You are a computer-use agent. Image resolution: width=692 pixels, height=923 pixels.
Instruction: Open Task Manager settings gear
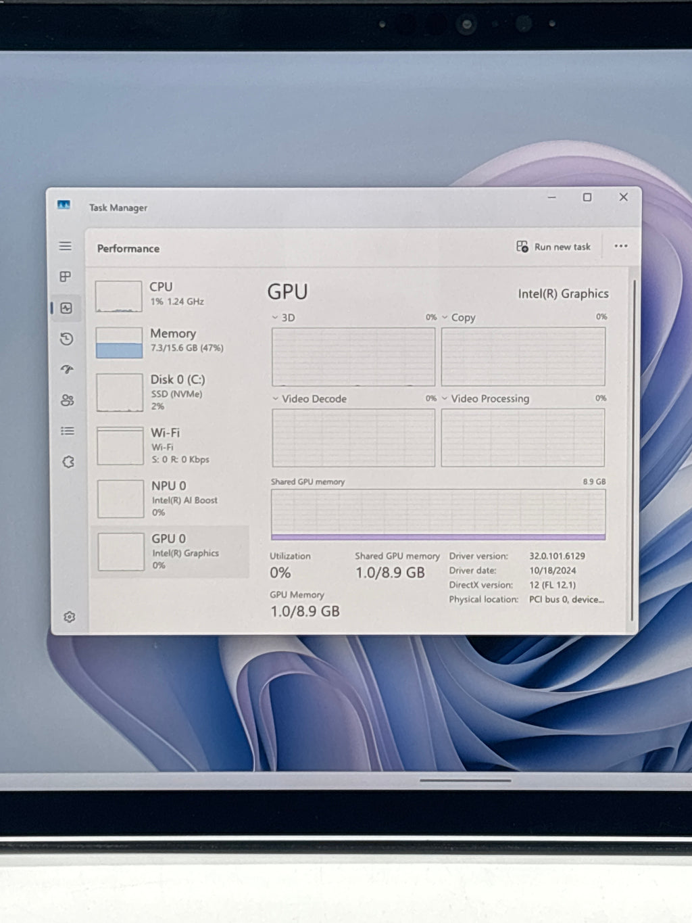point(69,617)
